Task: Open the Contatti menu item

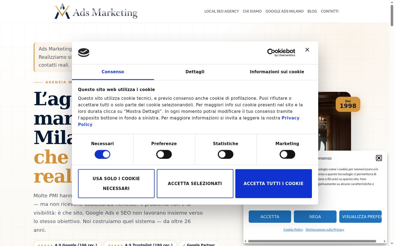Action: click(330, 11)
